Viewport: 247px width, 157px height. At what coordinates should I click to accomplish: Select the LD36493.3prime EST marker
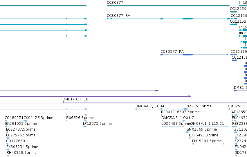pyautogui.click(x=190, y=138)
